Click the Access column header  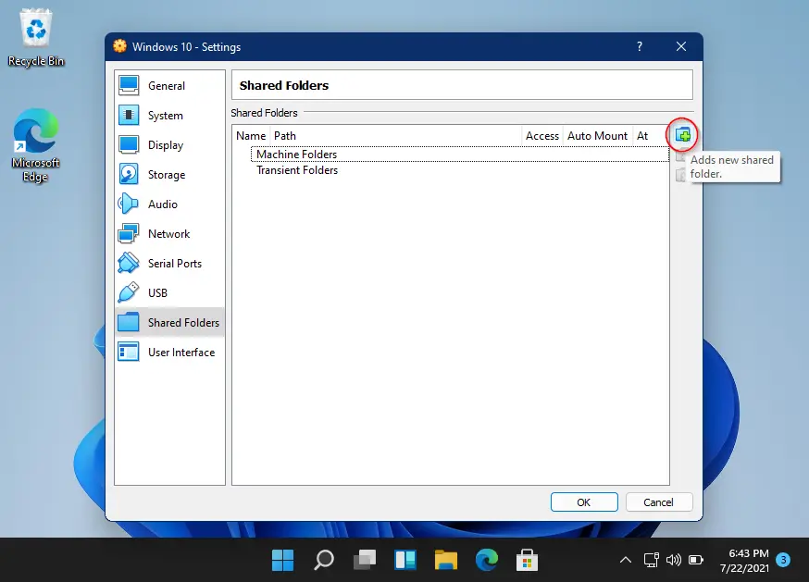pyautogui.click(x=542, y=136)
